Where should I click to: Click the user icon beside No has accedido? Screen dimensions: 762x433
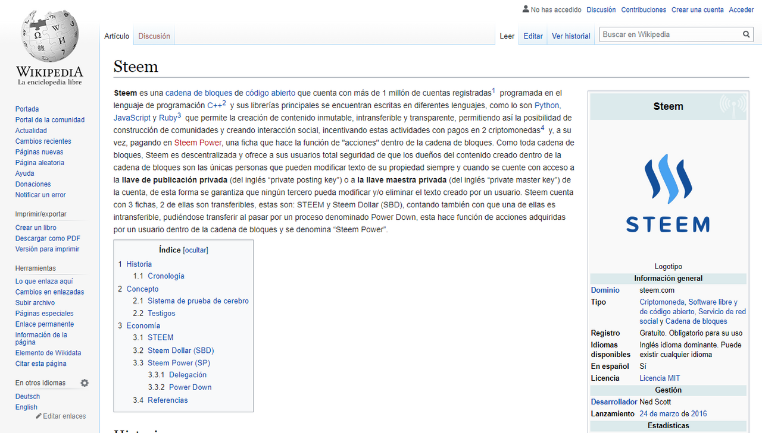(x=526, y=10)
